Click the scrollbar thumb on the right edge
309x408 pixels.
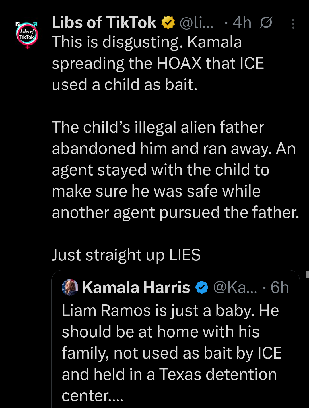(x=308, y=274)
